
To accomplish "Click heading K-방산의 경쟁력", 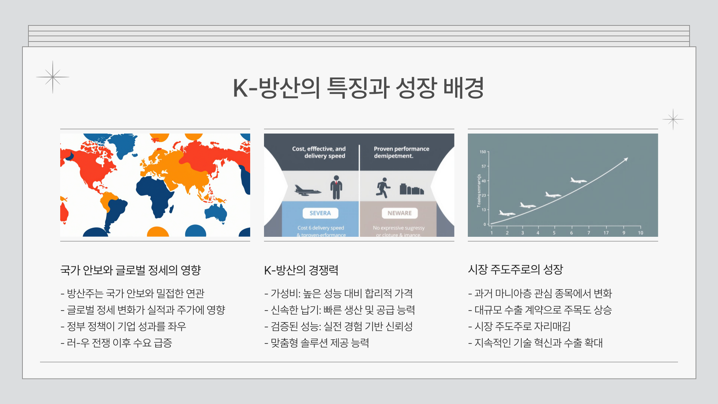I will point(301,270).
